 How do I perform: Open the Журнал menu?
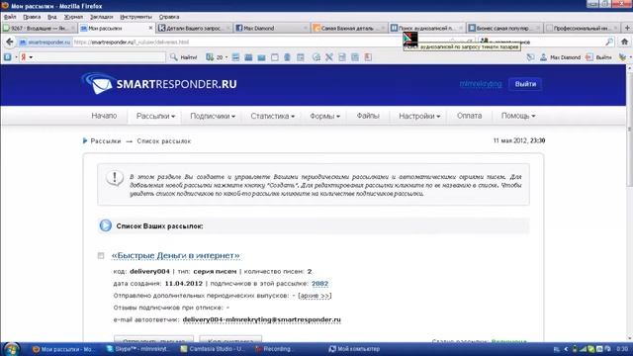pos(73,17)
